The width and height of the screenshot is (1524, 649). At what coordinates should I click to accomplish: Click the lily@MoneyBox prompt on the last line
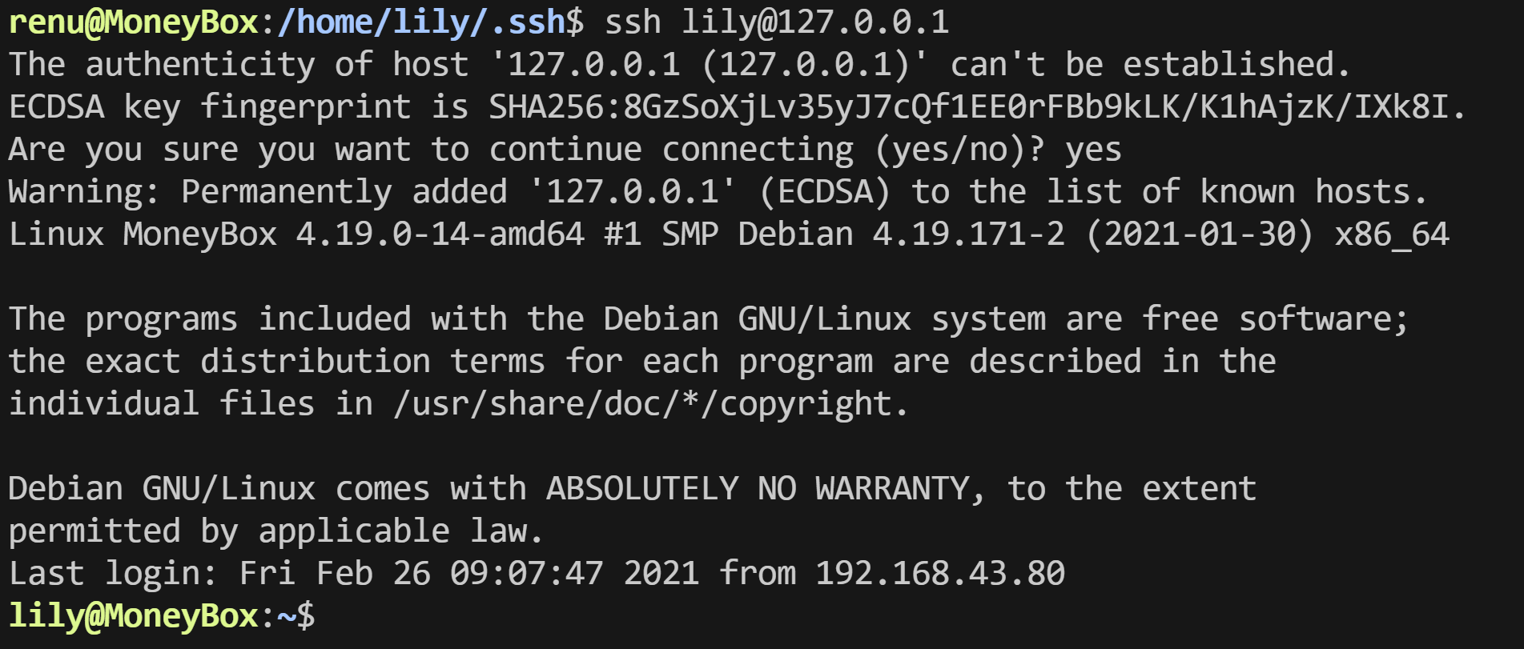coord(133,616)
